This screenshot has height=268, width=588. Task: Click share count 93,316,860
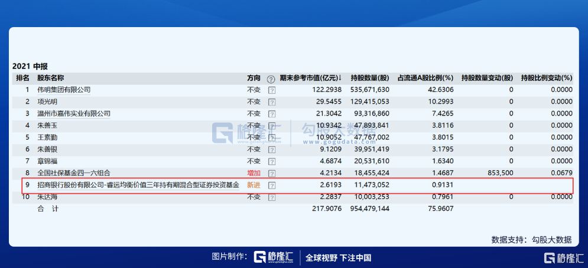(372, 114)
